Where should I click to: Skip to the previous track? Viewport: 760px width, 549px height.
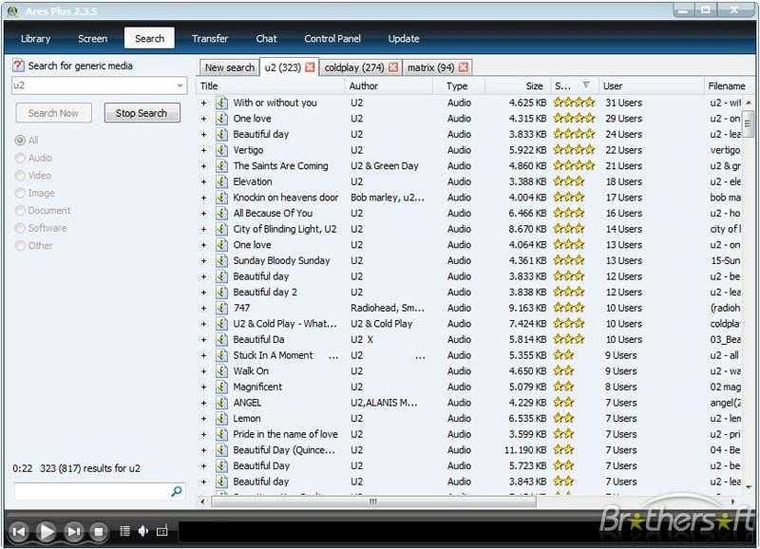click(x=18, y=532)
